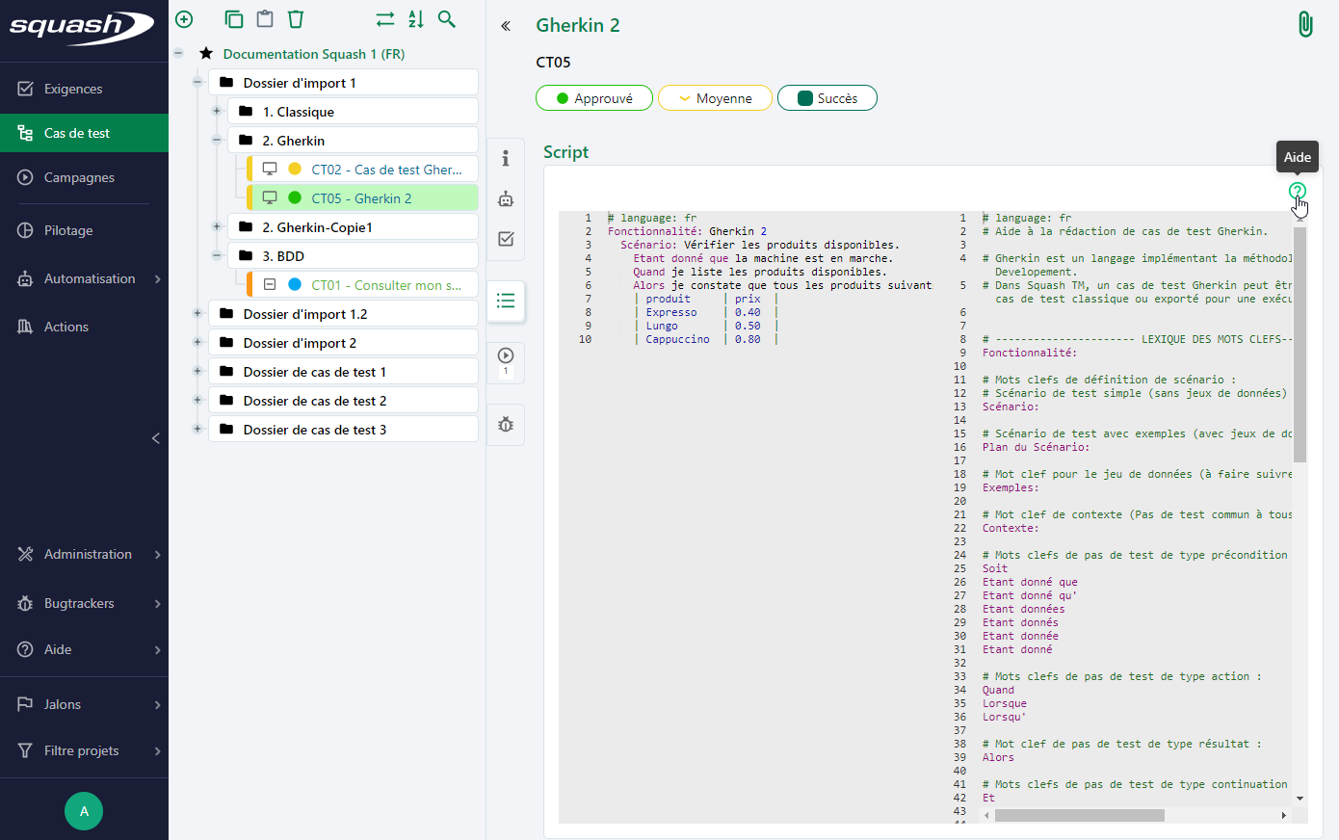This screenshot has height=840, width=1339.
Task: Click the paste clipboard icon
Action: coord(265,19)
